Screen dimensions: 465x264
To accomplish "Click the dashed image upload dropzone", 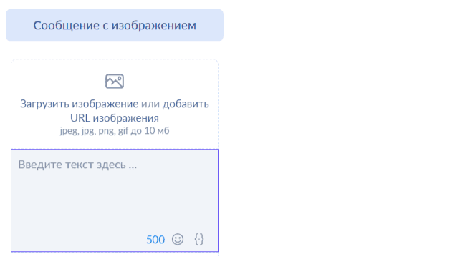I will click(115, 104).
